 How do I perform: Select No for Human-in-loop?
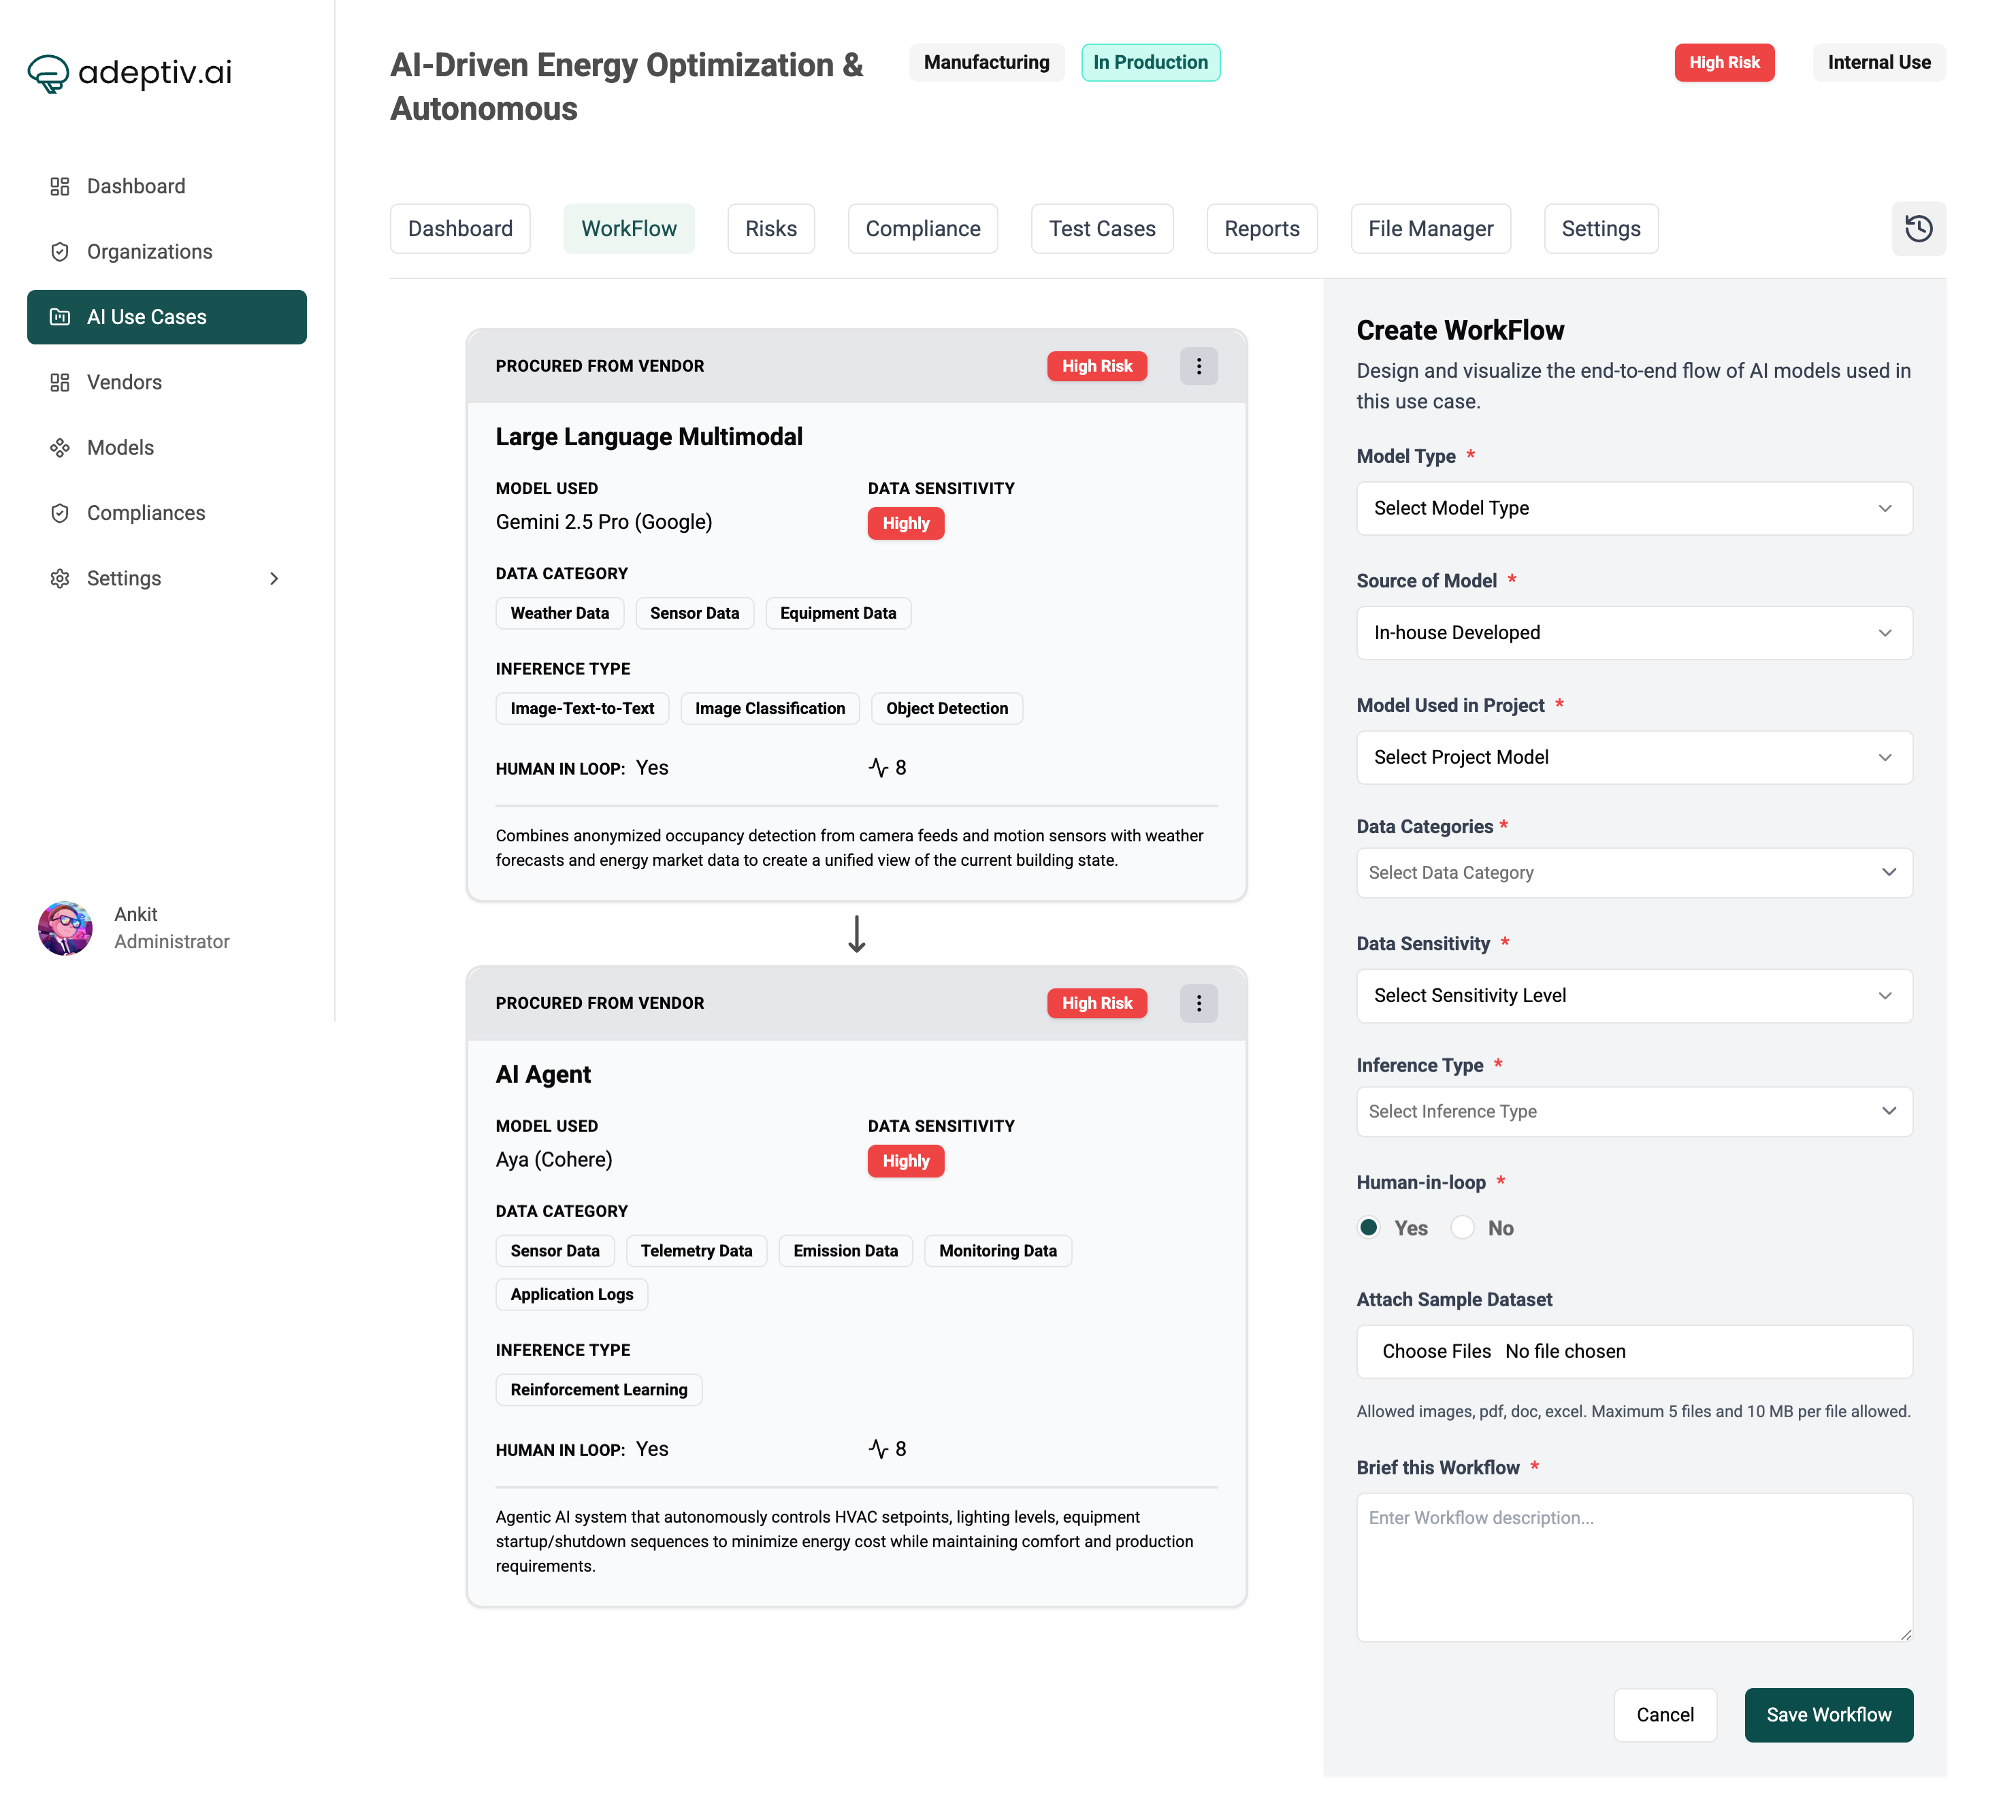tap(1462, 1227)
